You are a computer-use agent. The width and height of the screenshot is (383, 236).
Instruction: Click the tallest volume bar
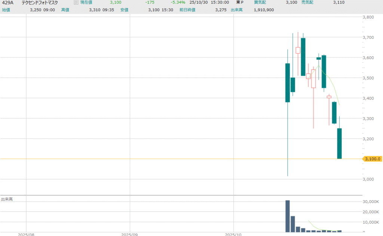pyautogui.click(x=288, y=217)
